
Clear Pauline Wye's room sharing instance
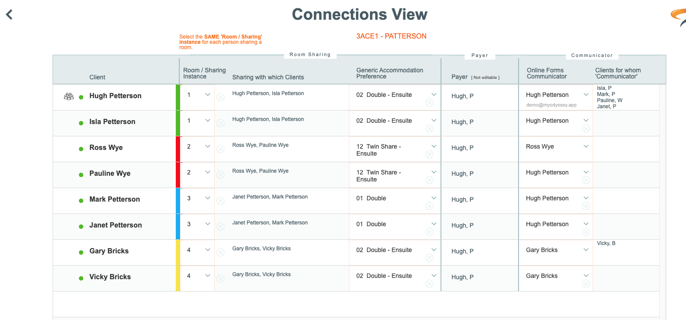coord(220,175)
